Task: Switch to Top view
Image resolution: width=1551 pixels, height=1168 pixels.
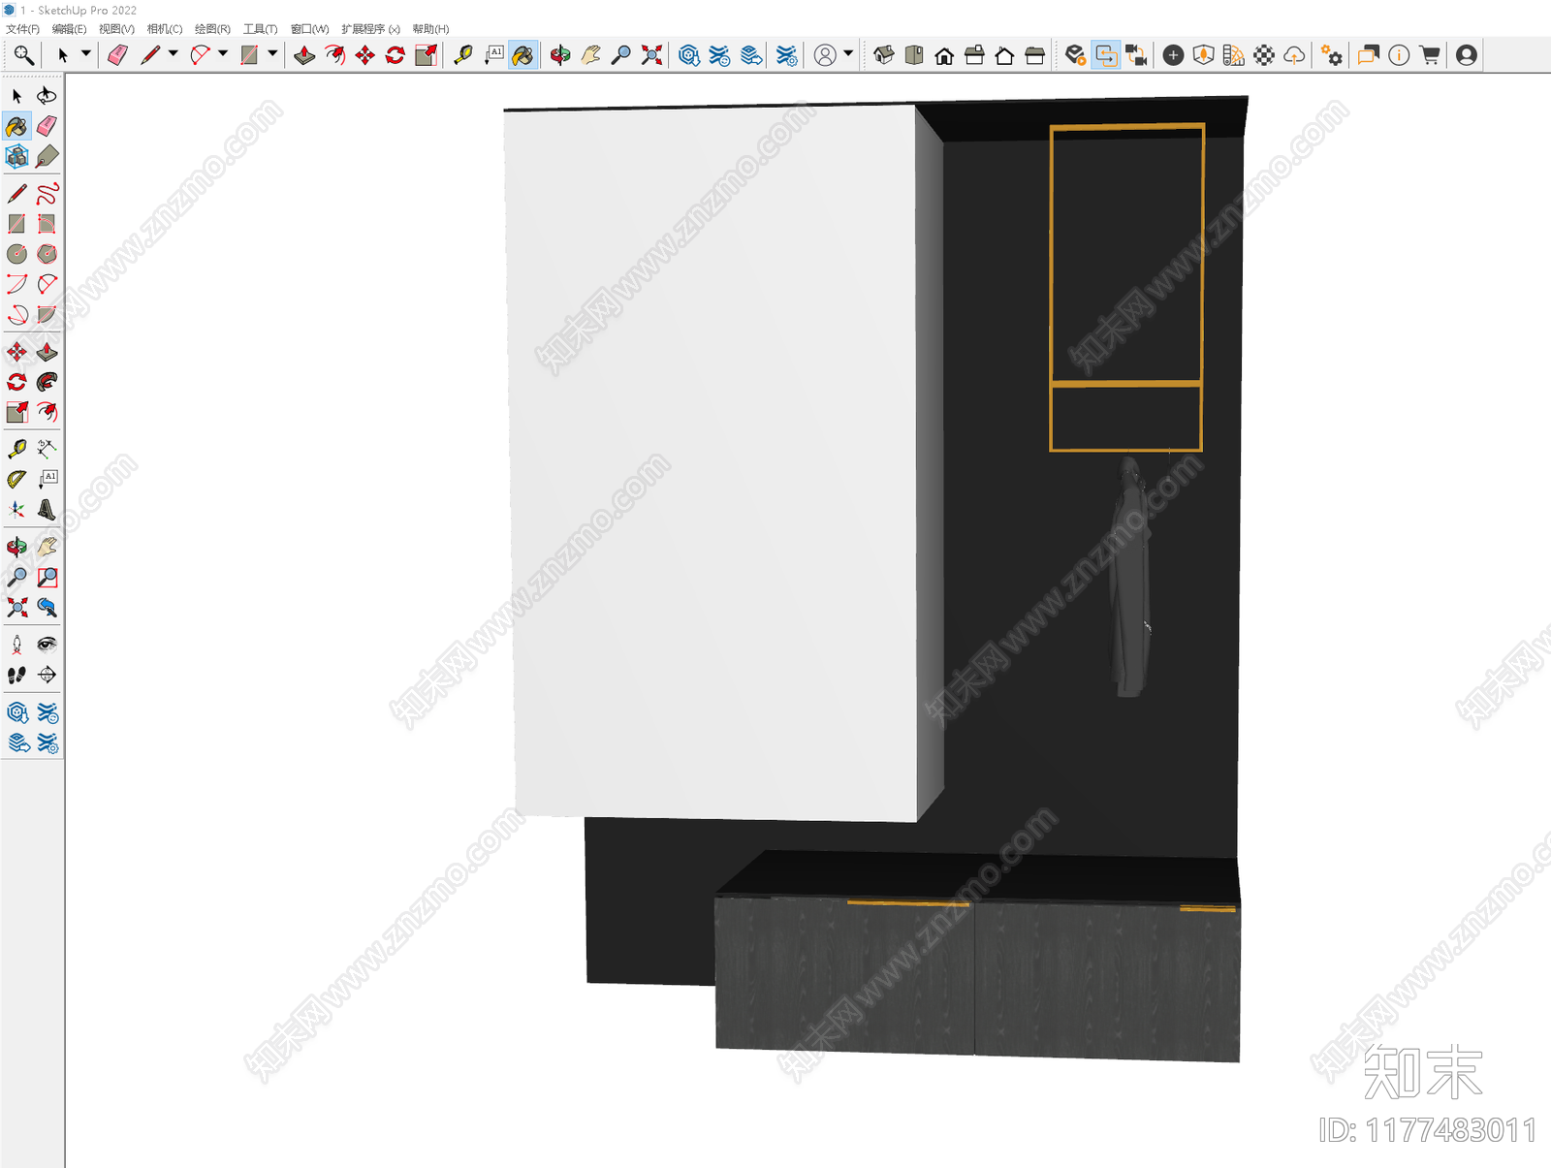Action: pos(913,55)
